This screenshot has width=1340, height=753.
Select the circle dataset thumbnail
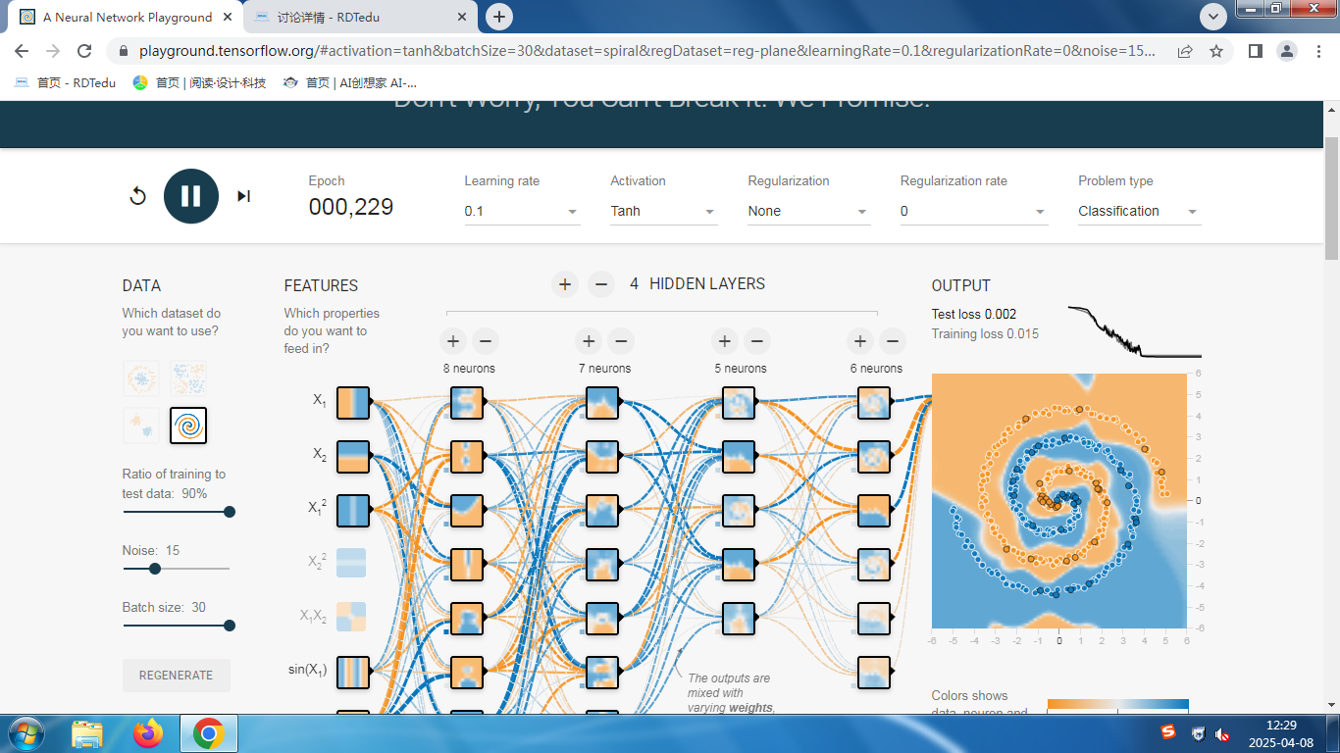tap(141, 377)
